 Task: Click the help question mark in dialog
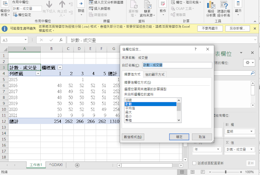pos(195,49)
